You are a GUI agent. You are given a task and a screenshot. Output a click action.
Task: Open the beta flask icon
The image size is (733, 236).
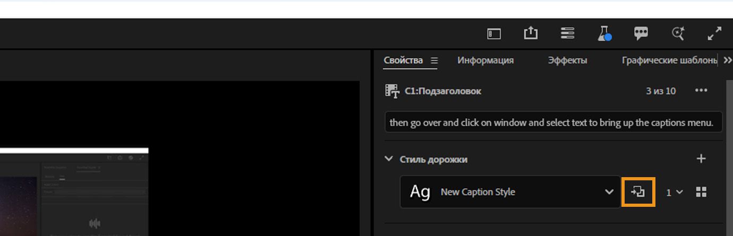coord(604,34)
